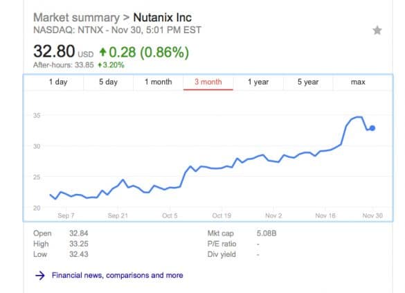Click the Nutanix Inc title
This screenshot has width=405, height=293.
[162, 17]
